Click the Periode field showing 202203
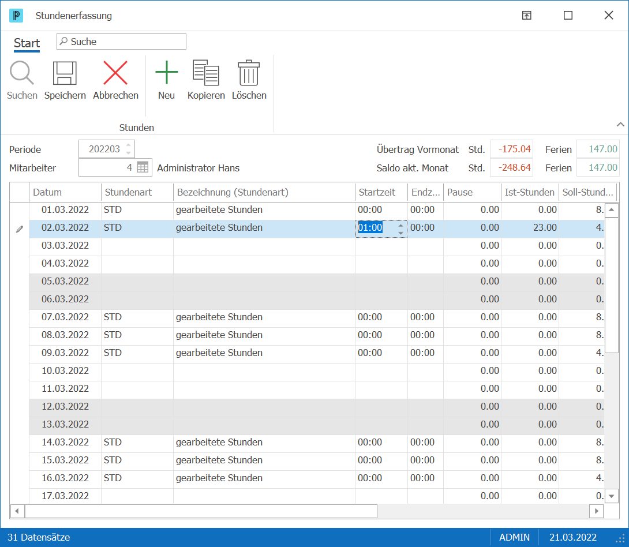Image resolution: width=629 pixels, height=547 pixels. 106,149
